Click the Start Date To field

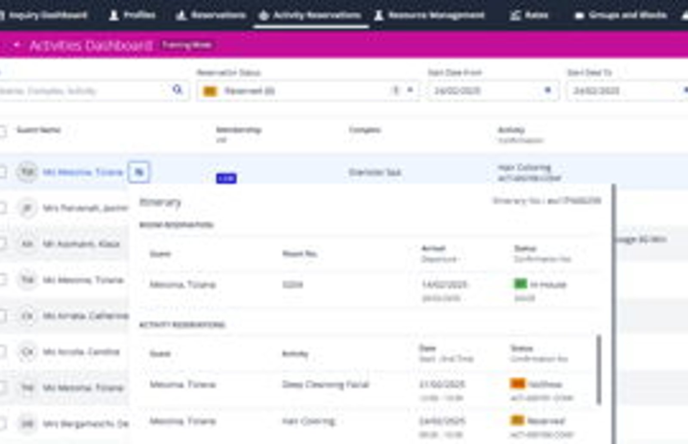click(628, 91)
